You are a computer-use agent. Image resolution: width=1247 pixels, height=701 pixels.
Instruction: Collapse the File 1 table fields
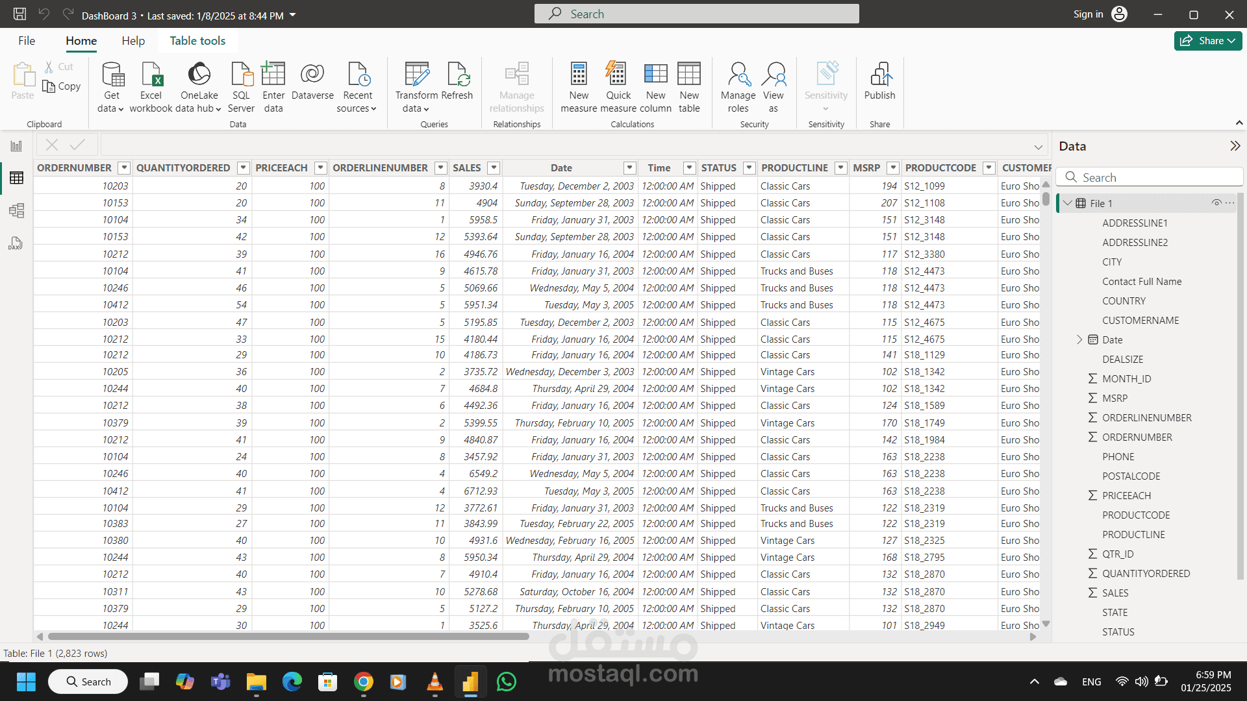pyautogui.click(x=1068, y=203)
